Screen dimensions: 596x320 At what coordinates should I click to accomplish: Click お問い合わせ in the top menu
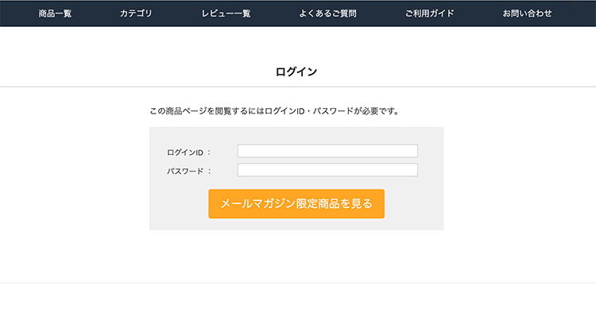pyautogui.click(x=527, y=13)
